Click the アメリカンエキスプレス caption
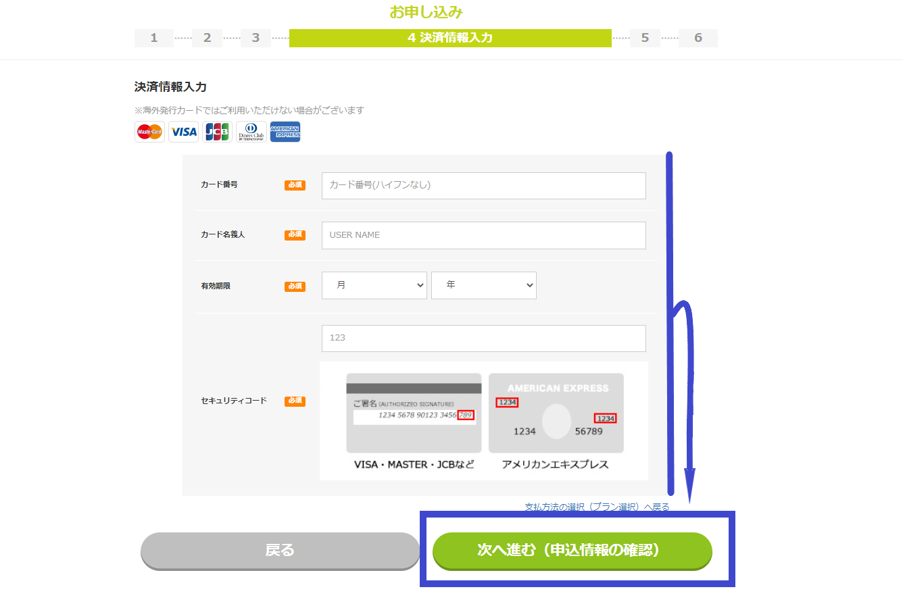 [556, 465]
